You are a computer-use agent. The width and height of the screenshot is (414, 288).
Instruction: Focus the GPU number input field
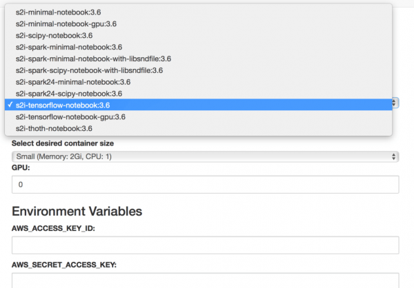[x=206, y=185]
